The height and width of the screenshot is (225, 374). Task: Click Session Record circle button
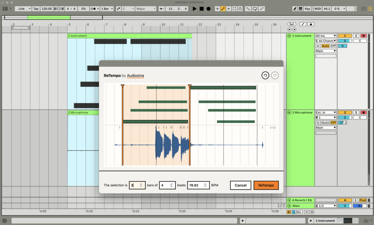tap(240, 9)
